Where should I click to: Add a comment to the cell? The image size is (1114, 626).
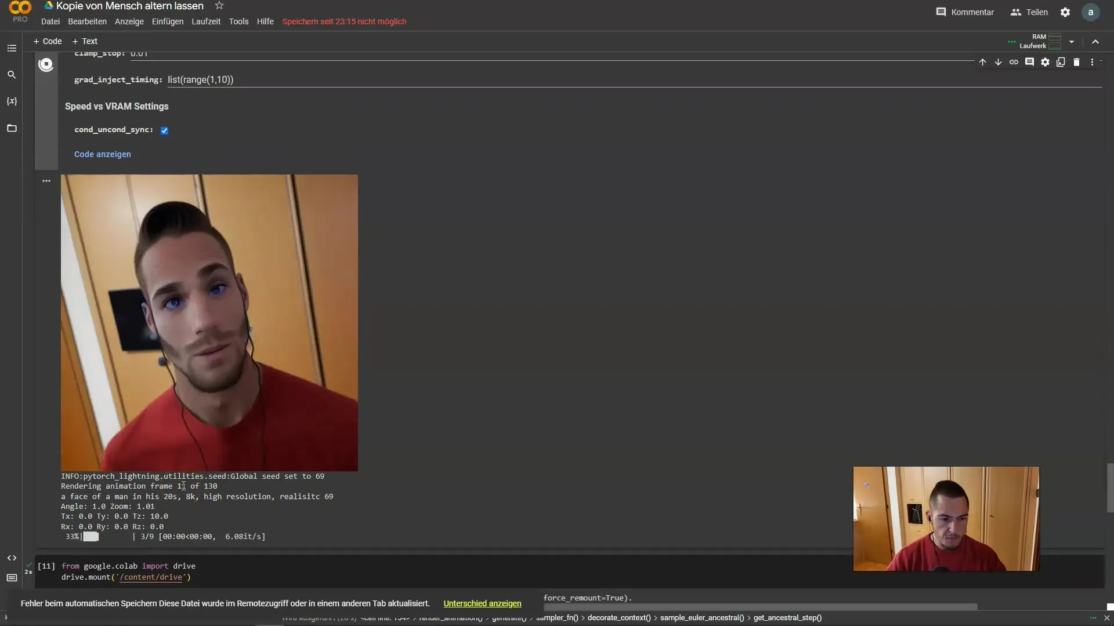[1029, 62]
